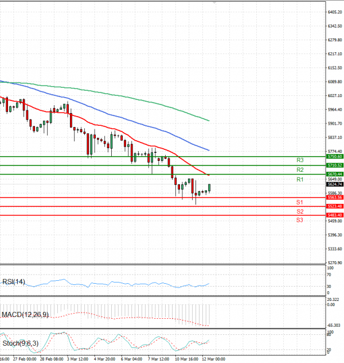
Task: Click the RSI(14) indicator label
Action: pyautogui.click(x=14, y=282)
